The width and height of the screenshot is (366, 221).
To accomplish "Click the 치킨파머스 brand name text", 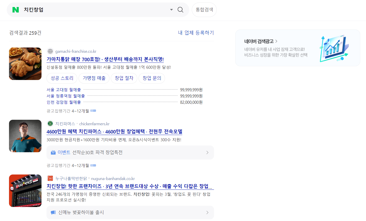I will tap(65, 124).
